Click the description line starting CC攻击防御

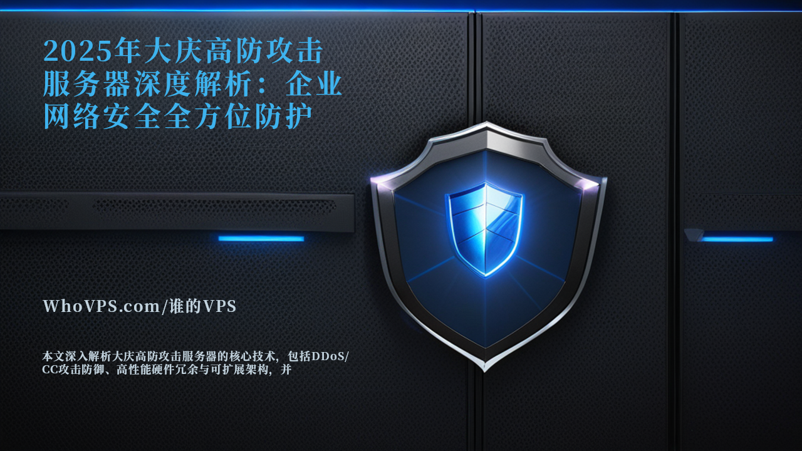tap(167, 370)
